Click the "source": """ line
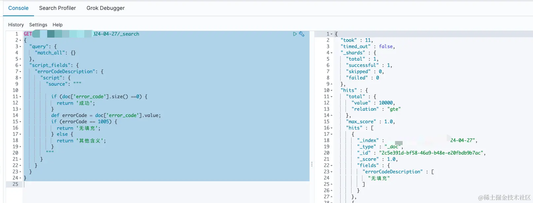 (x=63, y=84)
